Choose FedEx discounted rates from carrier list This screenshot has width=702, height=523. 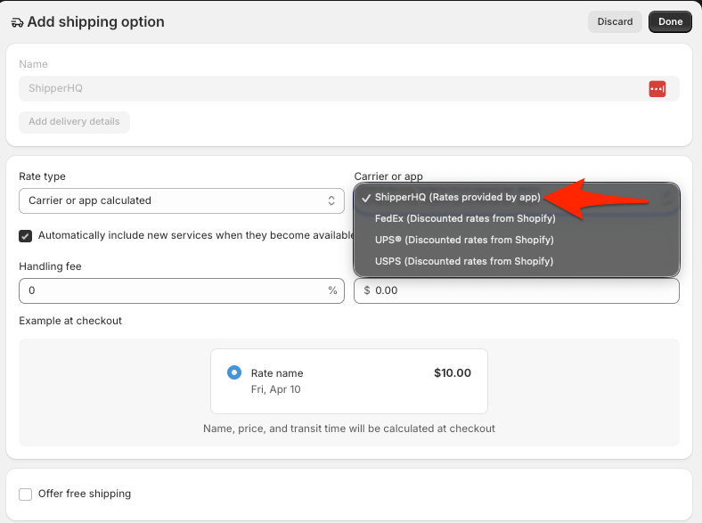(x=465, y=218)
